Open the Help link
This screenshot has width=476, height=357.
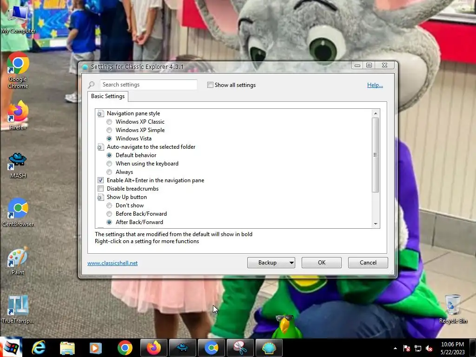[x=375, y=85]
